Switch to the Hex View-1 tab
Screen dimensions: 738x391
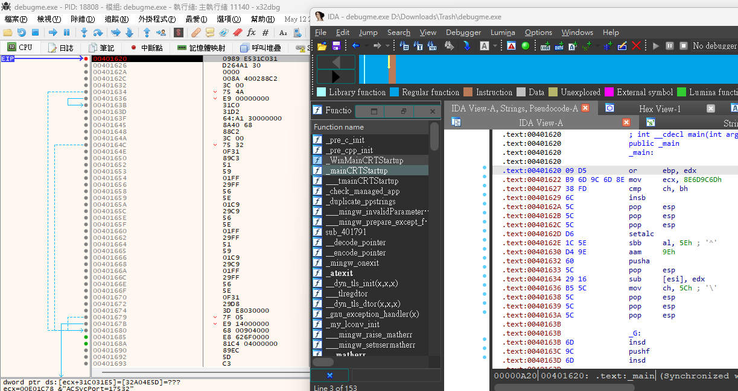point(659,108)
